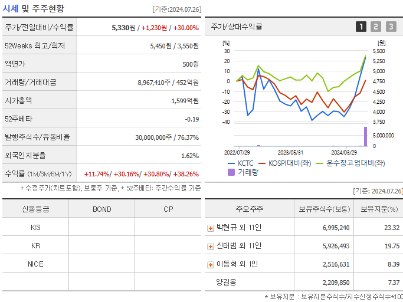Click the blue KCTC legend line

point(231,163)
